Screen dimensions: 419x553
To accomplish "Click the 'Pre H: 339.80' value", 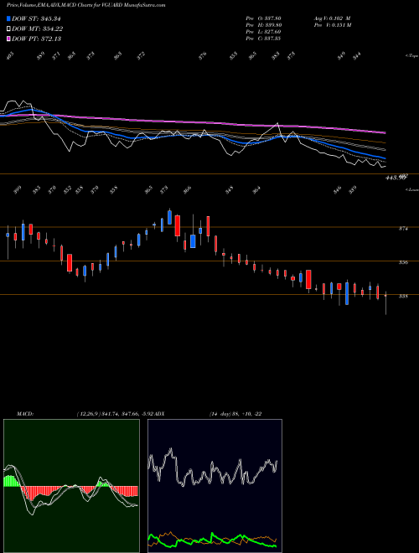I will [263, 25].
